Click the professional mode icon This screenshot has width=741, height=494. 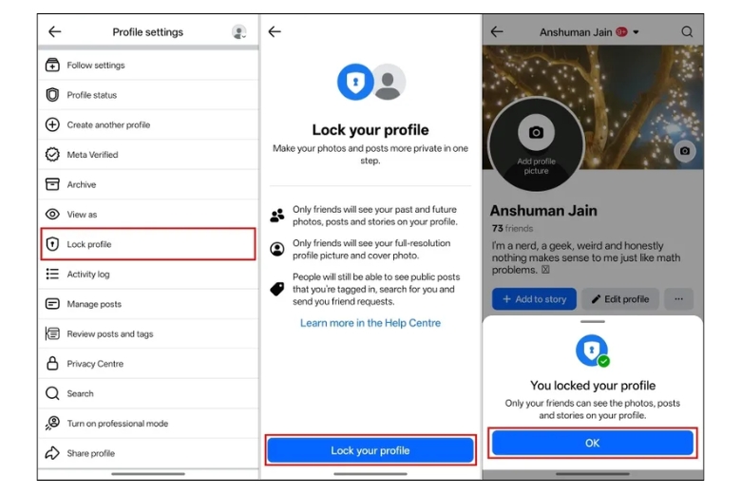[52, 423]
